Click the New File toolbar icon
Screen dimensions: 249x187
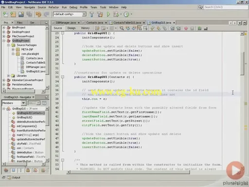5,15
